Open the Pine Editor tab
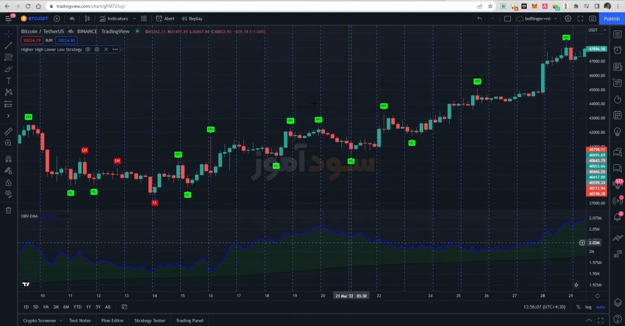Viewport: 625px width, 326px height. 112,321
